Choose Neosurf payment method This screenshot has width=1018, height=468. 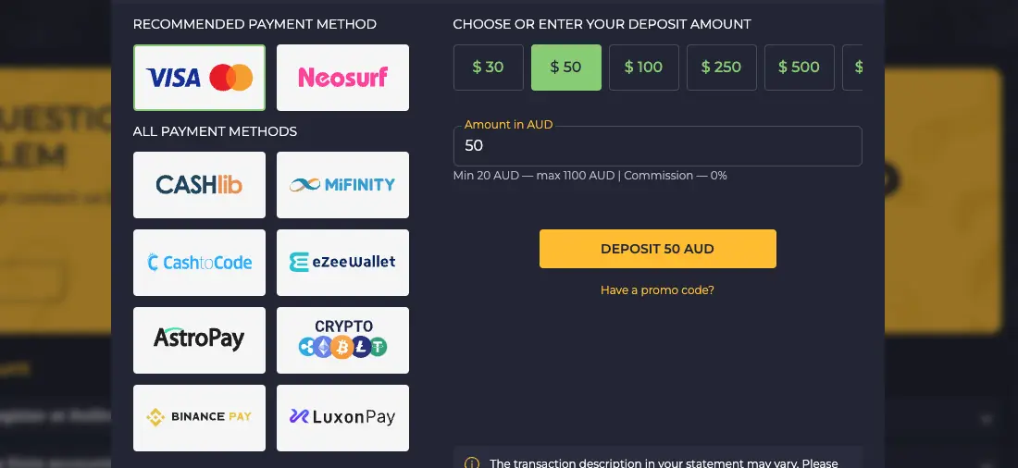[342, 78]
